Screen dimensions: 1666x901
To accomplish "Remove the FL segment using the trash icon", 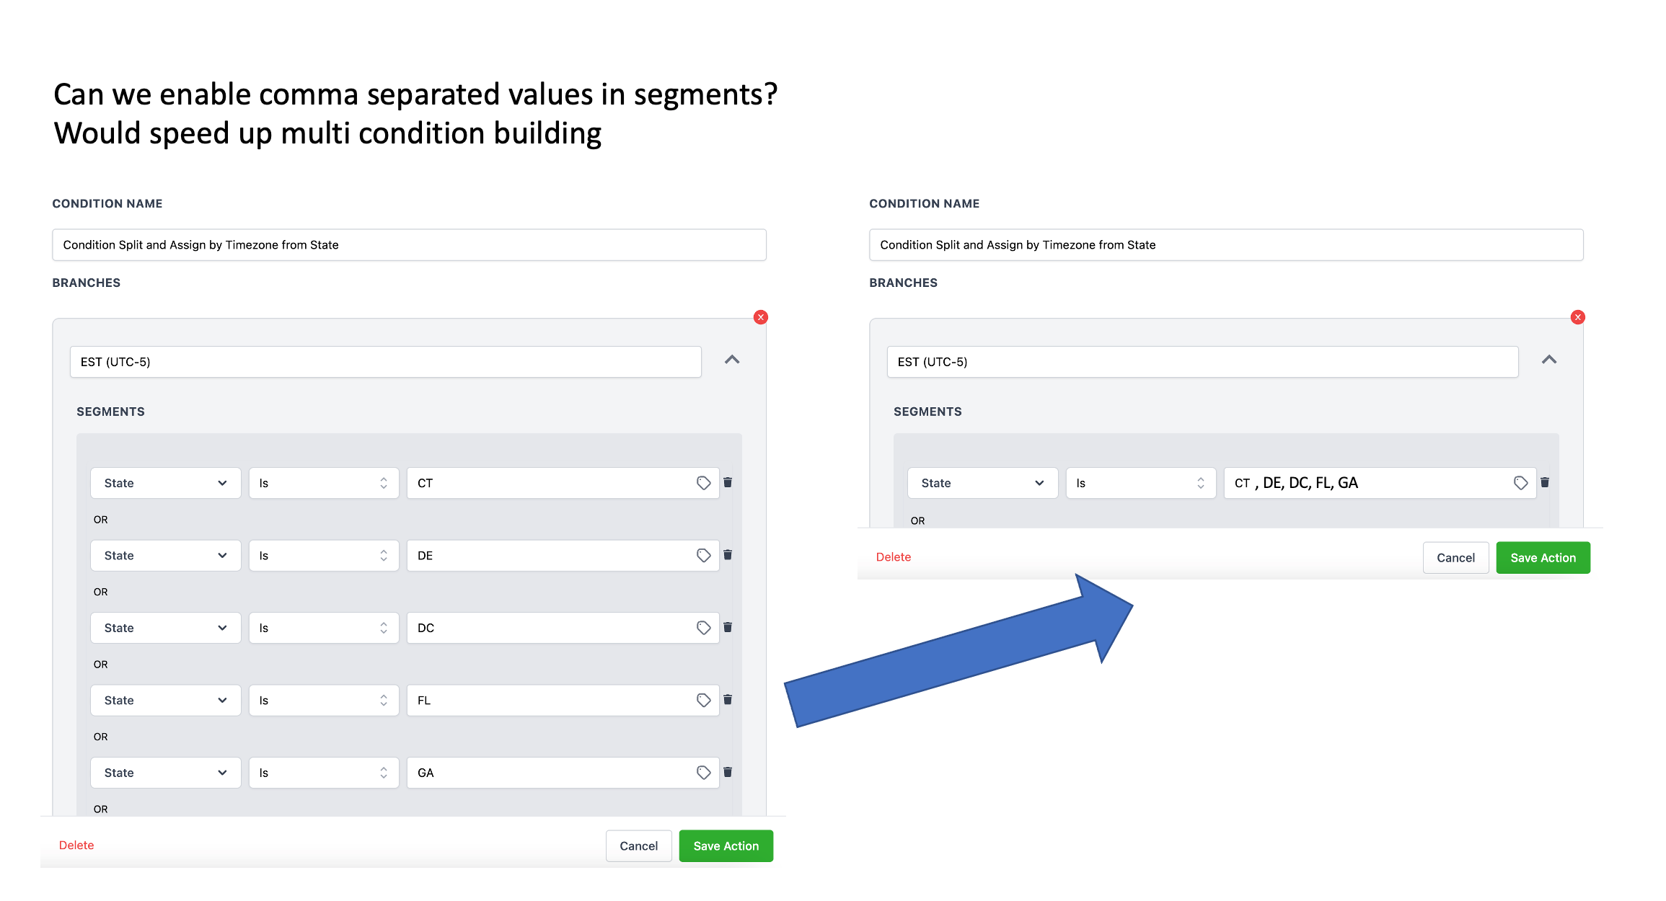I will click(x=728, y=699).
